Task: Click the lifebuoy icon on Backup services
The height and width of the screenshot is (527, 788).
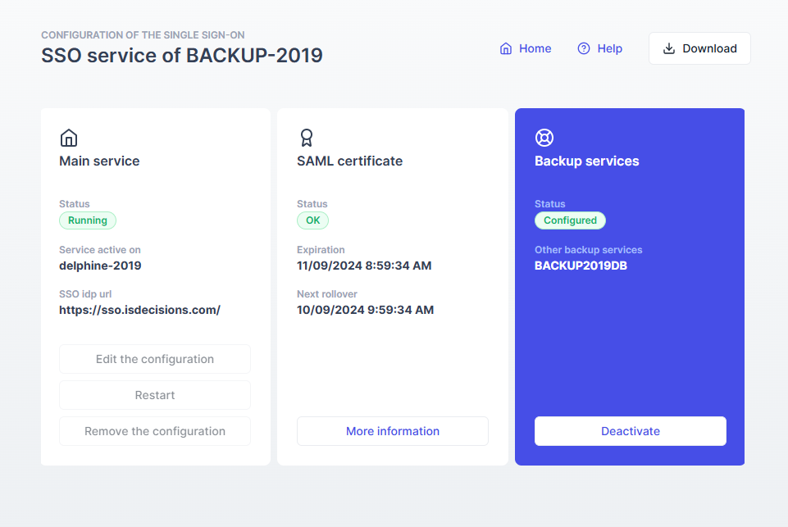Action: coord(544,138)
